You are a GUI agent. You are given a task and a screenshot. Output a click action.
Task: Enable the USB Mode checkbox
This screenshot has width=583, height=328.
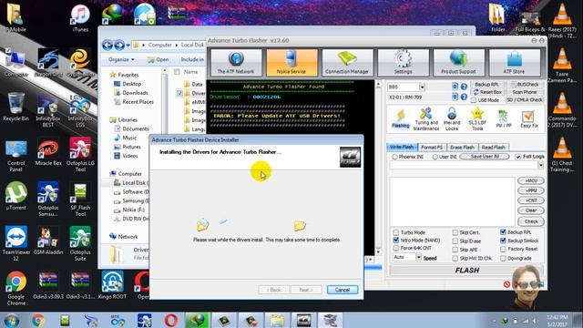click(474, 100)
